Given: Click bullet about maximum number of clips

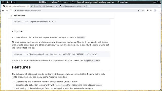Looking at the screenshot, I should point(47,82).
